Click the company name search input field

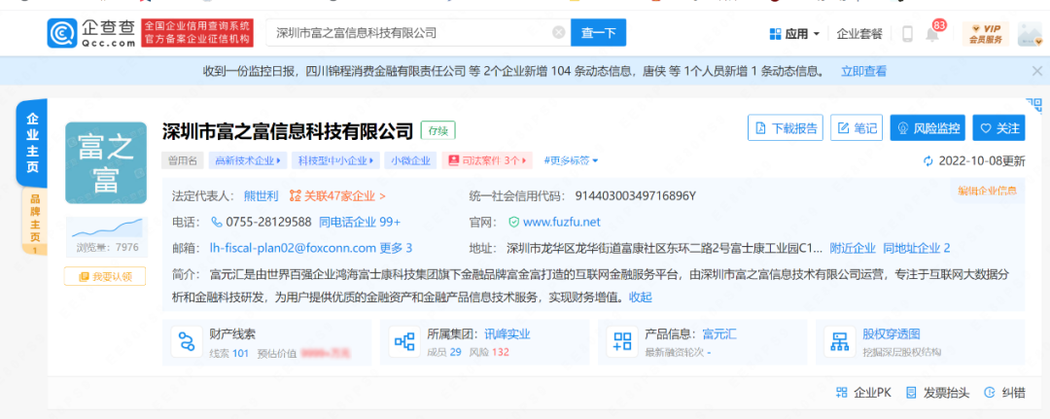408,33
